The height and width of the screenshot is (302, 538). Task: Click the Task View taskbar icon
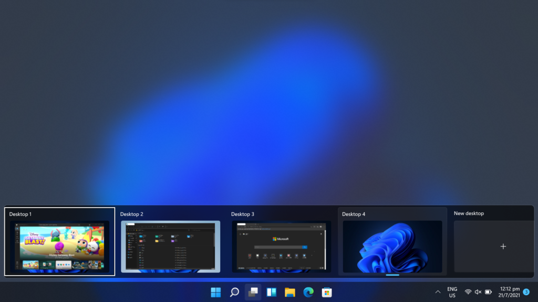pyautogui.click(x=253, y=293)
